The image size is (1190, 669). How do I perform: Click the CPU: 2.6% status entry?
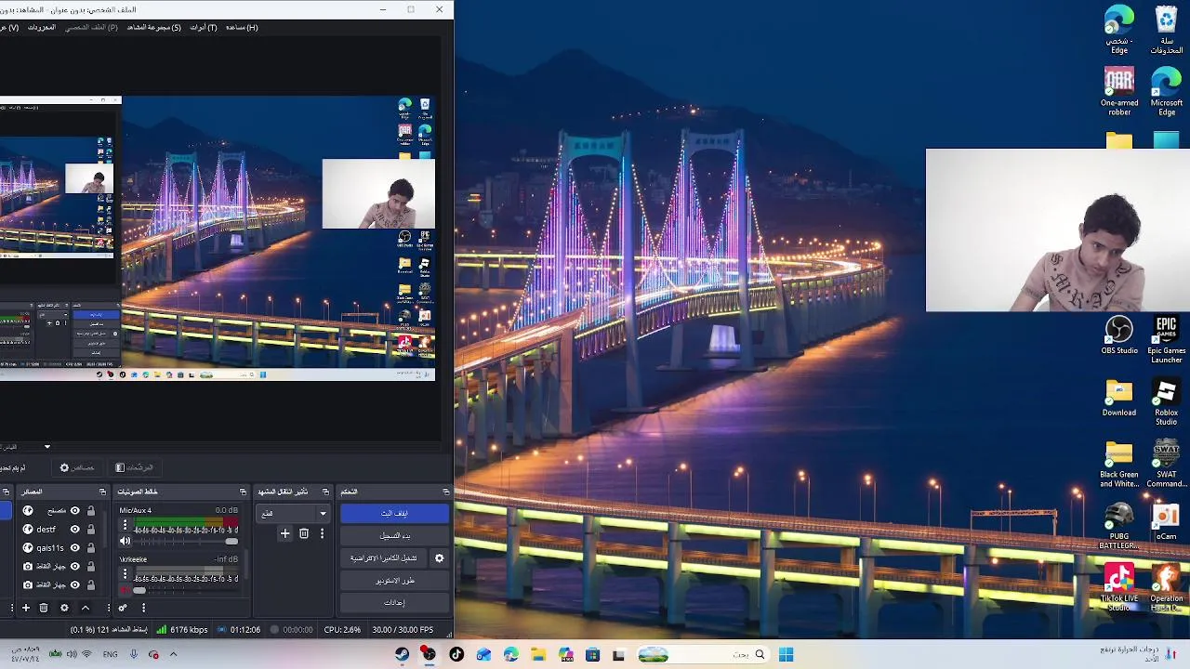coord(342,629)
